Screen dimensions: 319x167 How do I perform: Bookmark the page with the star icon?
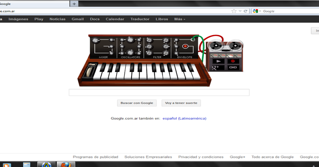pyautogui.click(x=234, y=11)
